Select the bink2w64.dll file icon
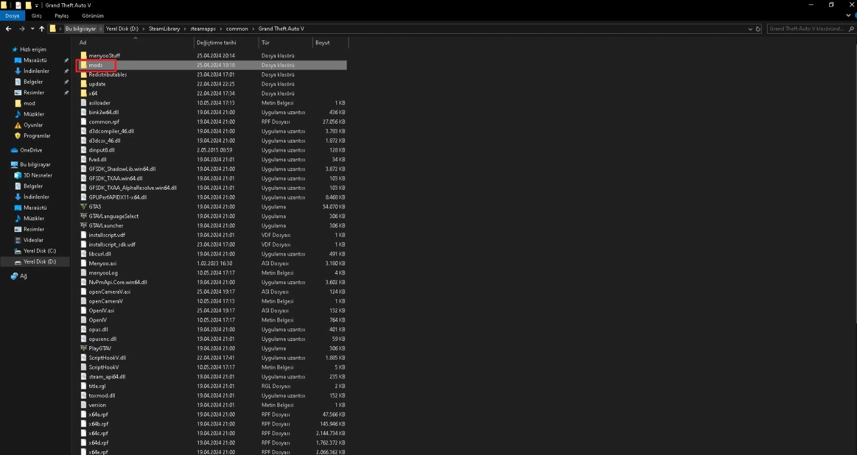The image size is (857, 455). 84,113
